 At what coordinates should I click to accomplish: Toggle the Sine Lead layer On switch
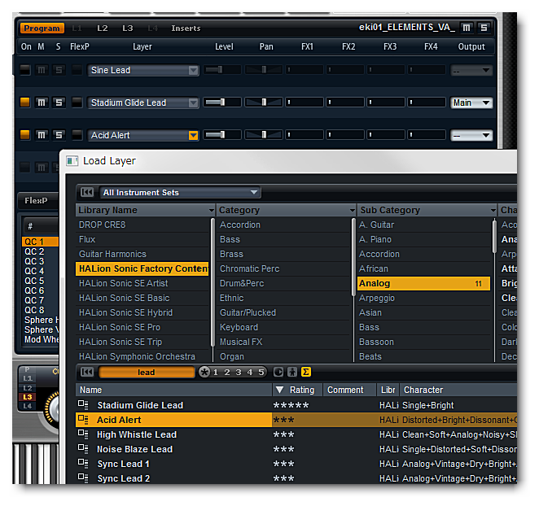(x=24, y=70)
